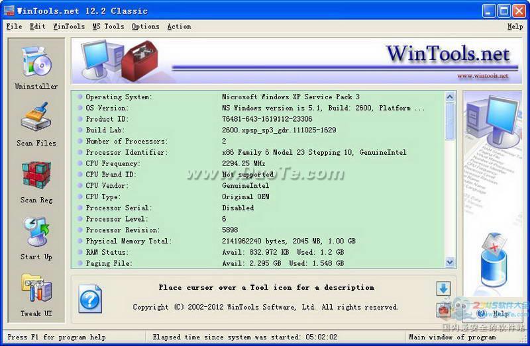Viewport: 530px width, 346px height.
Task: Click the 2294.25 MHz frequency value
Action: [x=243, y=163]
